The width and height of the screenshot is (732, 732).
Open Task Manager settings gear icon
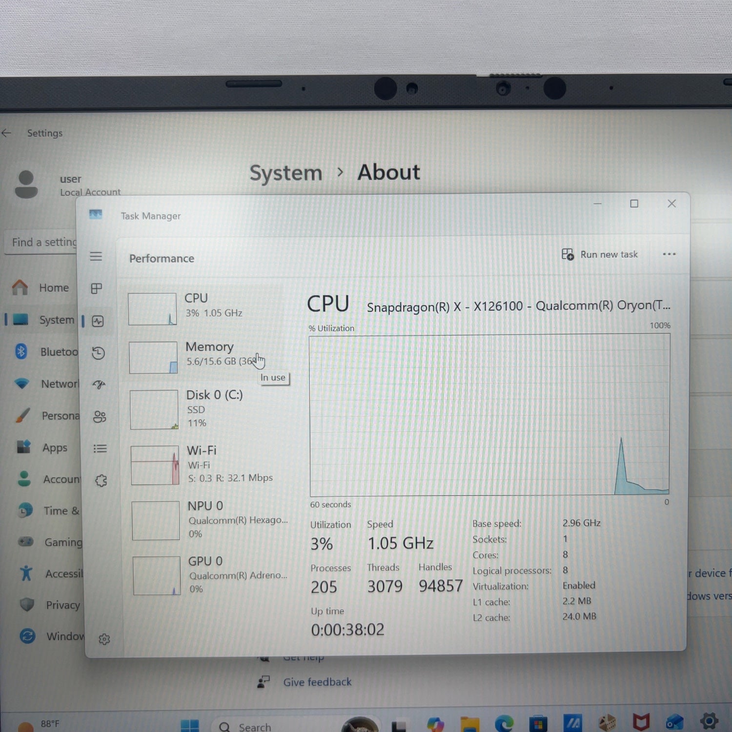[x=104, y=639]
